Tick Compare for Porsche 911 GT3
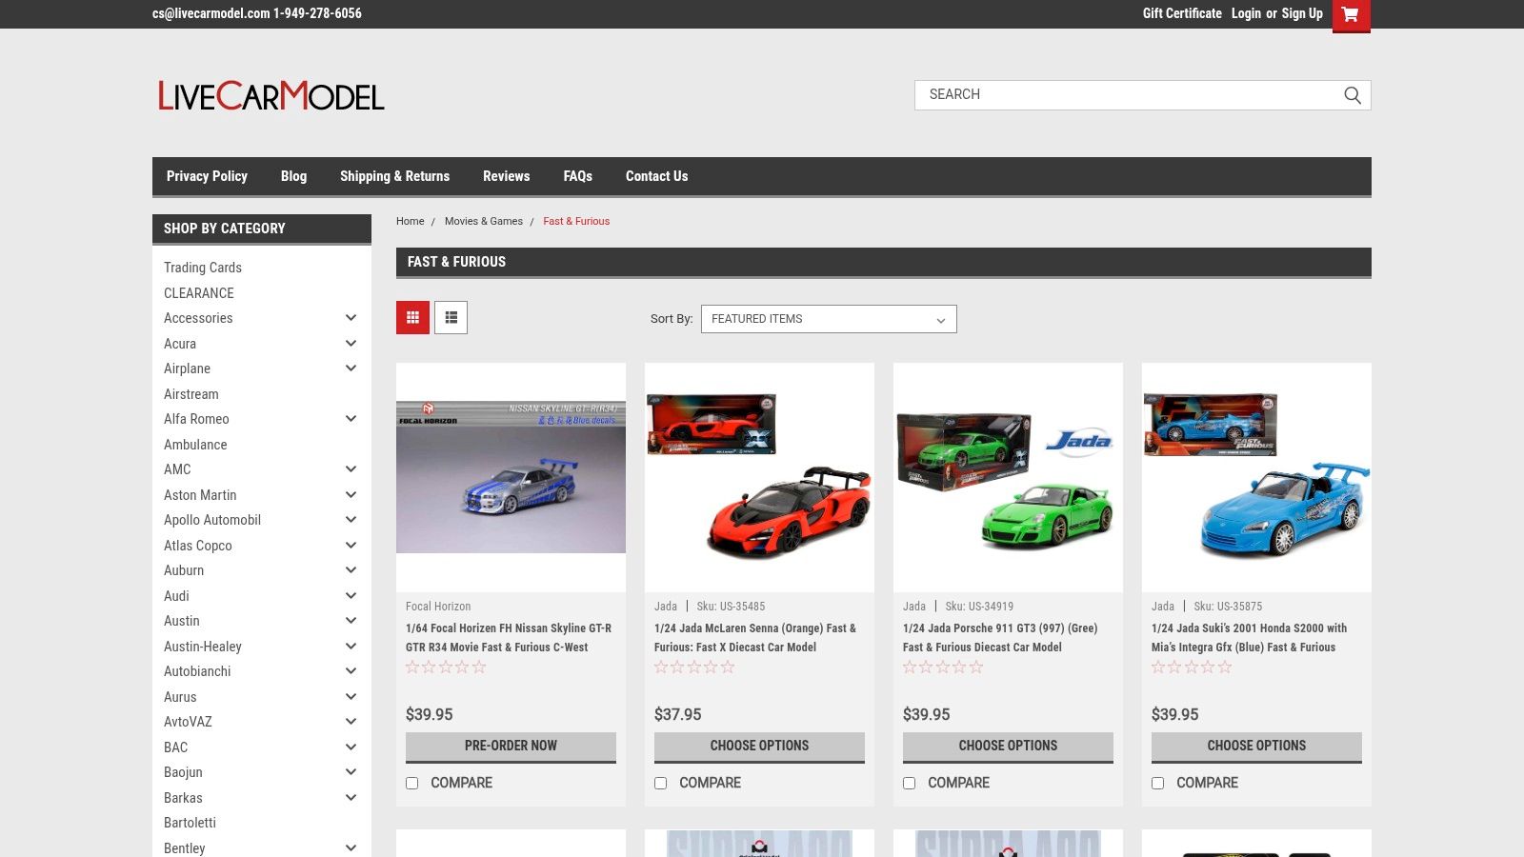 click(x=910, y=783)
